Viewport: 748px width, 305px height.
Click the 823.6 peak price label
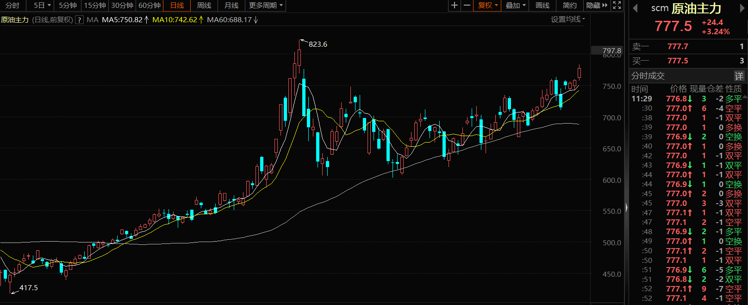pyautogui.click(x=318, y=44)
